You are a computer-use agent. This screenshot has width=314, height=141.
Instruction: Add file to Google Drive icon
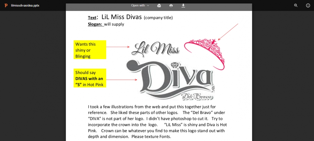click(159, 5)
